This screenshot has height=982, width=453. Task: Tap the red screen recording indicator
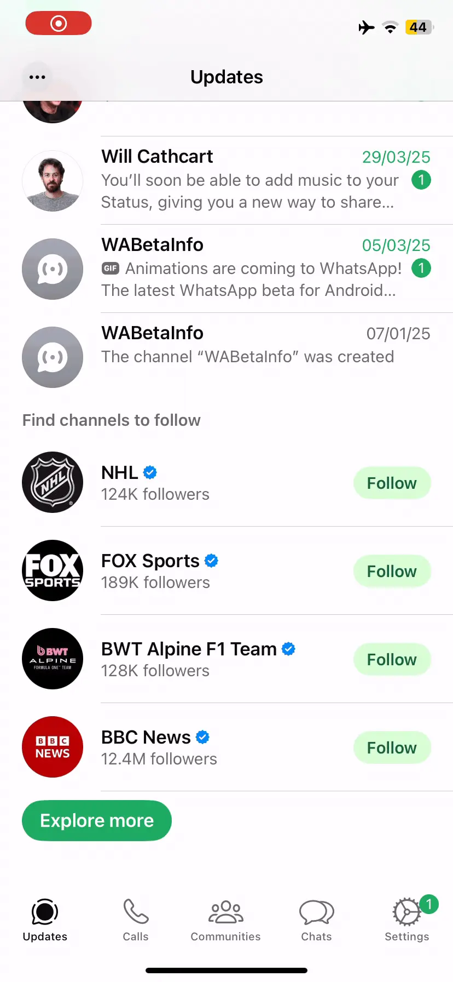[59, 24]
